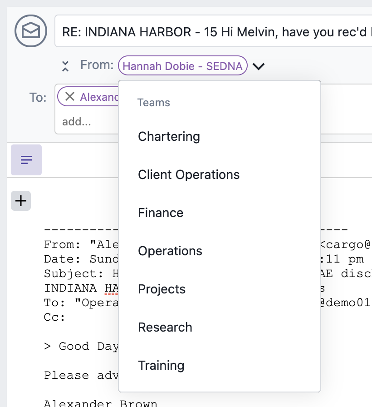Click the Hannah Dobie - SEDNA sender chip
Screen dimensions: 372x407
tap(182, 66)
